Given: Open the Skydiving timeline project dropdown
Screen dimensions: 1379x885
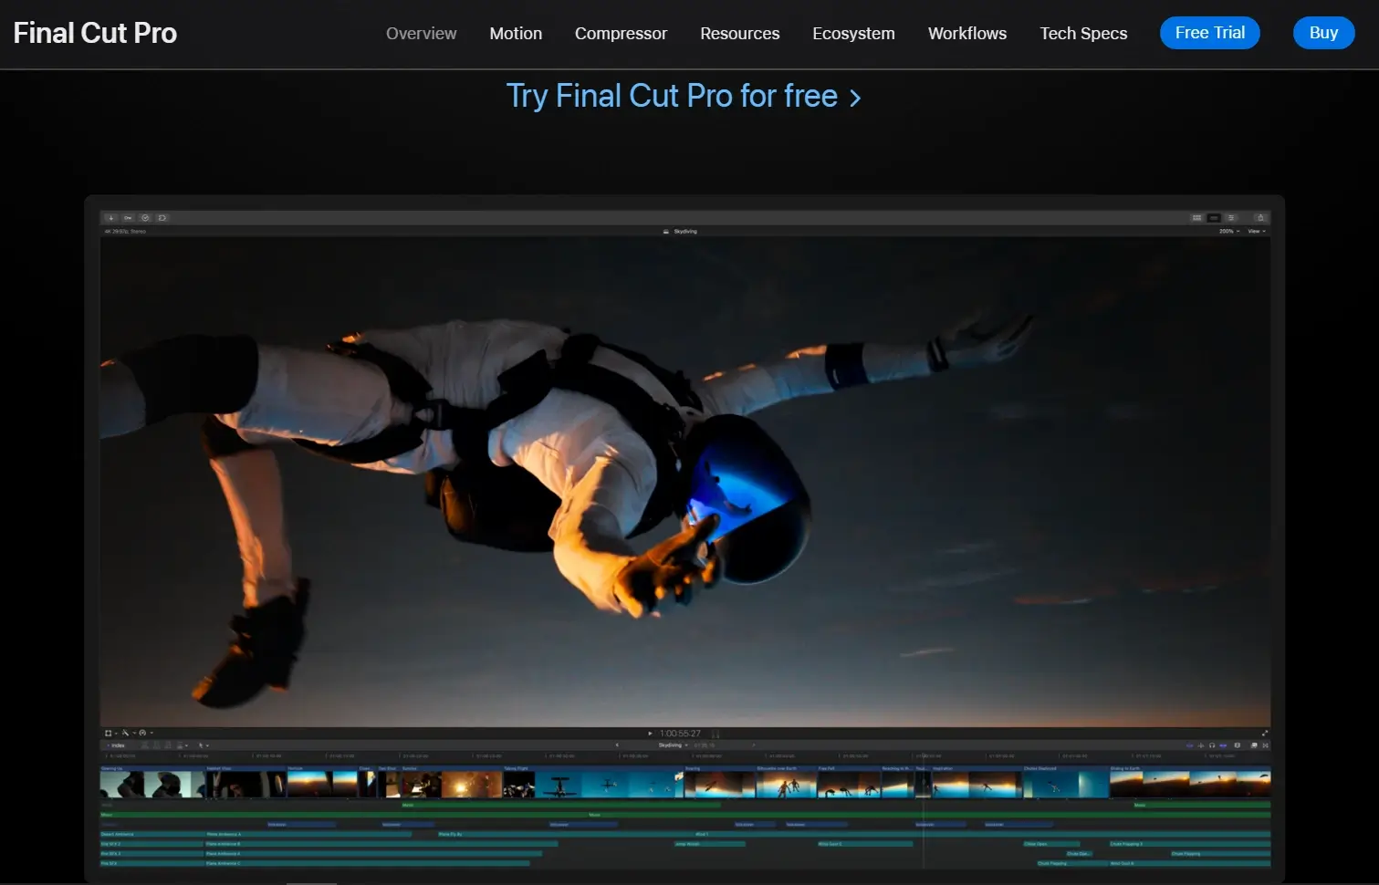Looking at the screenshot, I should point(674,745).
